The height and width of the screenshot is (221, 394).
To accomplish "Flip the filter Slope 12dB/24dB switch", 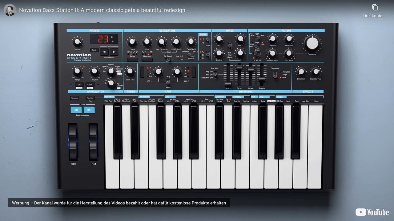I will coord(257,47).
